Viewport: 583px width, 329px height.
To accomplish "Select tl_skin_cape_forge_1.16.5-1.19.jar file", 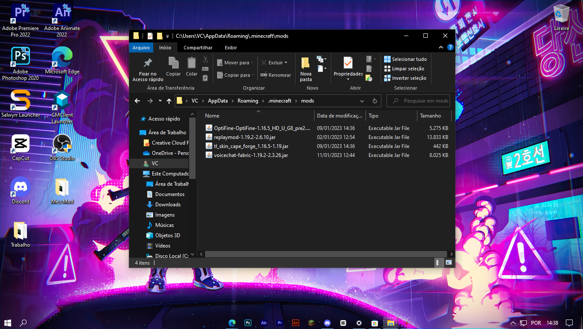I will pyautogui.click(x=251, y=146).
